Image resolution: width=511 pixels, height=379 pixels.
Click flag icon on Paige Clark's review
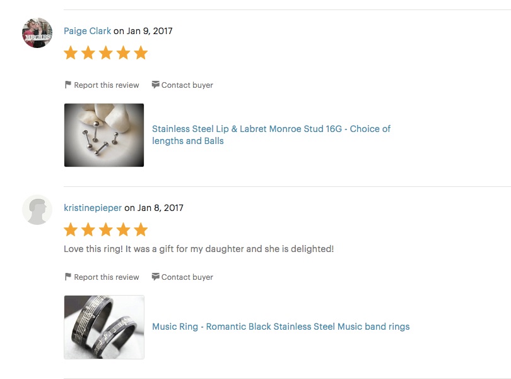point(68,85)
